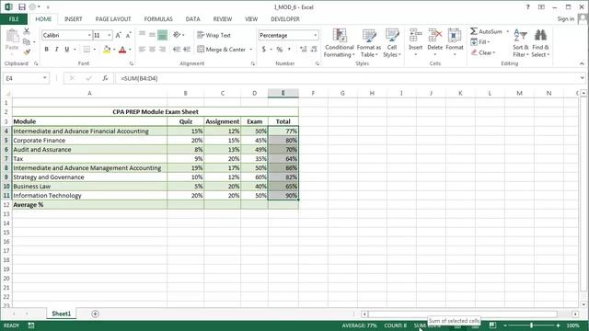Click the font color red swatch

[x=122, y=49]
